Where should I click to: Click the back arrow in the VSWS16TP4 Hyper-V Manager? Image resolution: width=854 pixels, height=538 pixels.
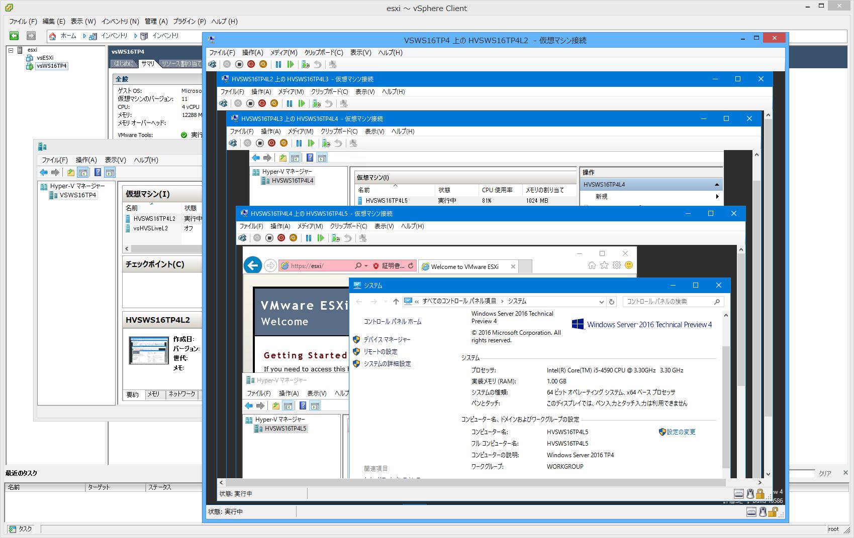(x=44, y=173)
